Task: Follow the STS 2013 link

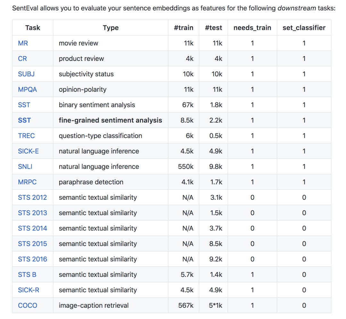Action: (x=32, y=213)
